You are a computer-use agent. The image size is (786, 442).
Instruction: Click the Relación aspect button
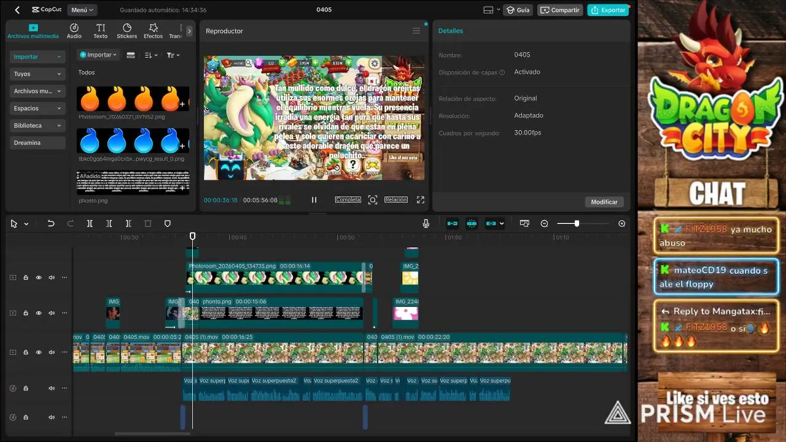click(395, 200)
